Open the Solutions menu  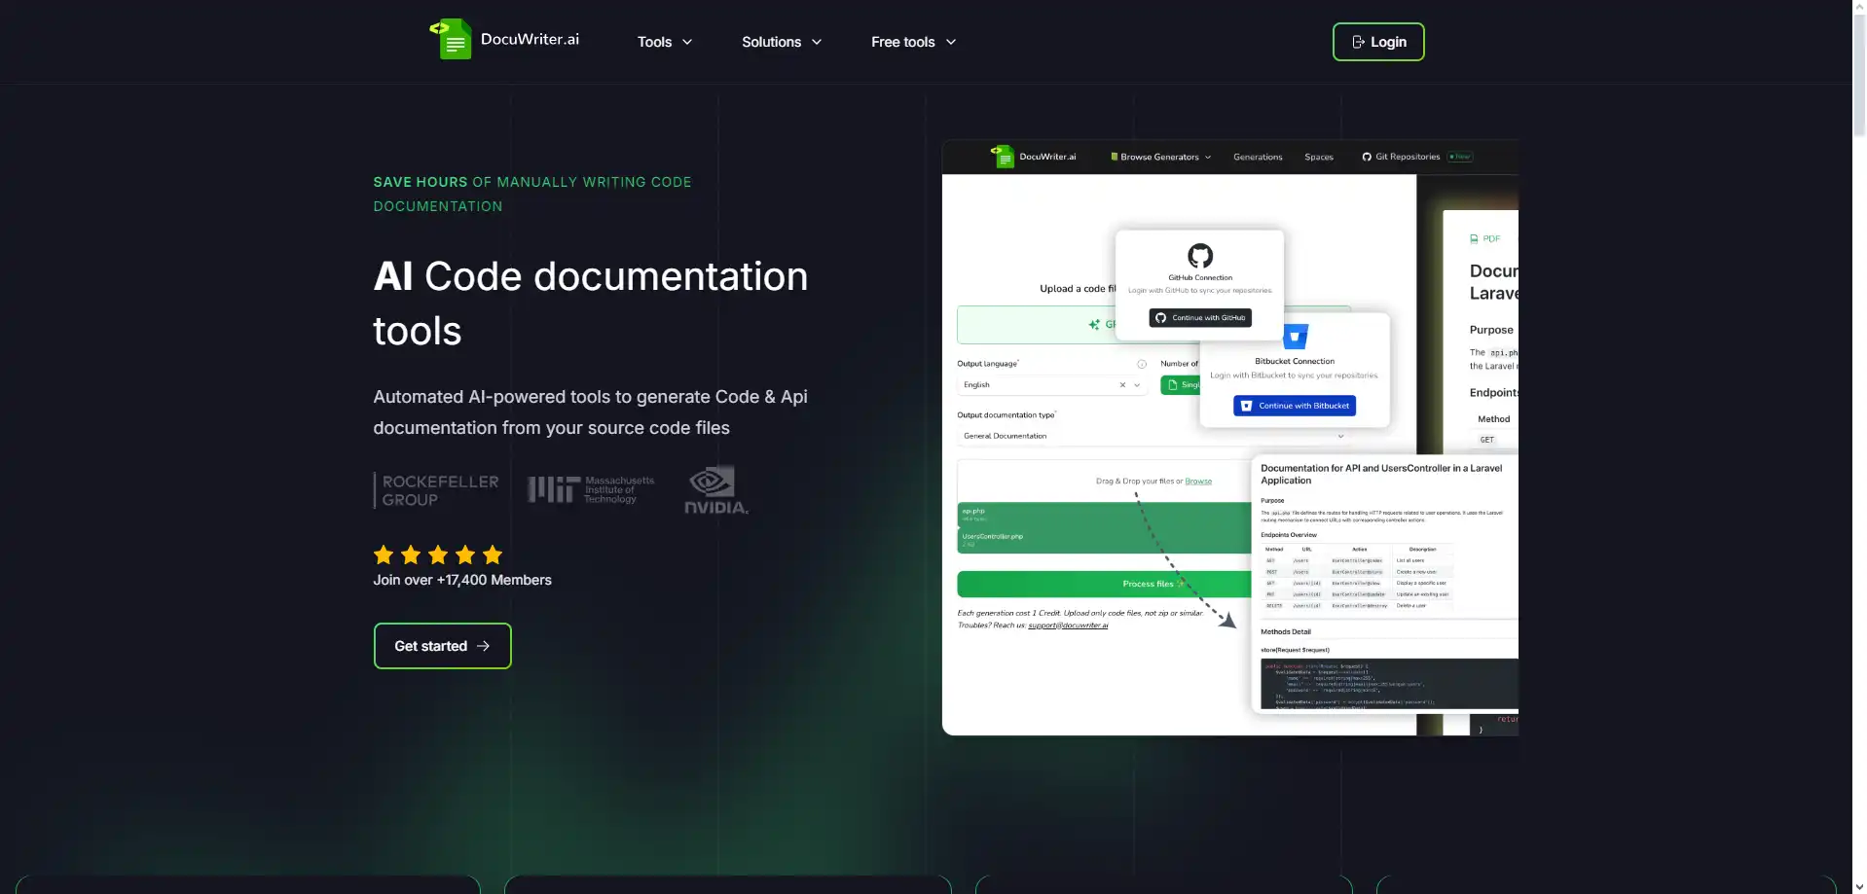click(782, 42)
